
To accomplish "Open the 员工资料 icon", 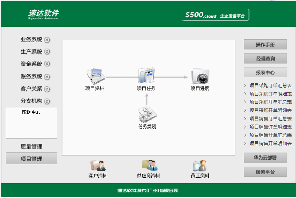I will coord(200,165).
